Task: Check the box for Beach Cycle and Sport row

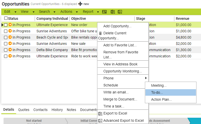Action: [6, 37]
